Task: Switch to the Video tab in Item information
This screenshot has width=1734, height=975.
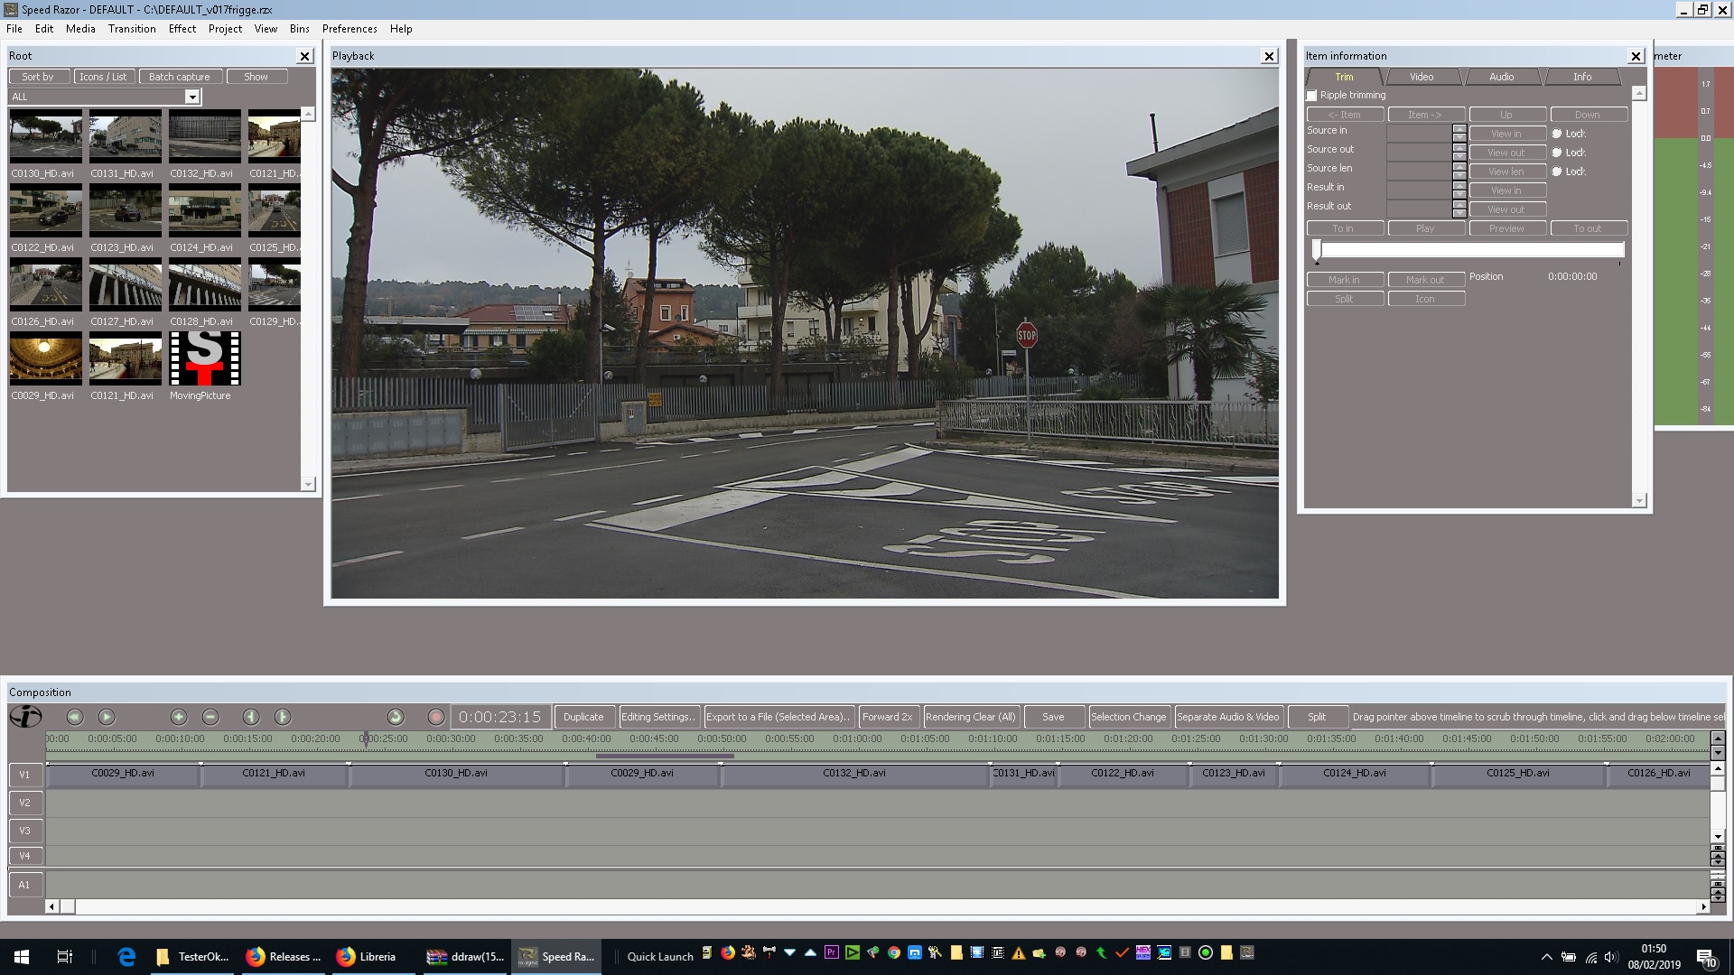Action: (x=1421, y=77)
